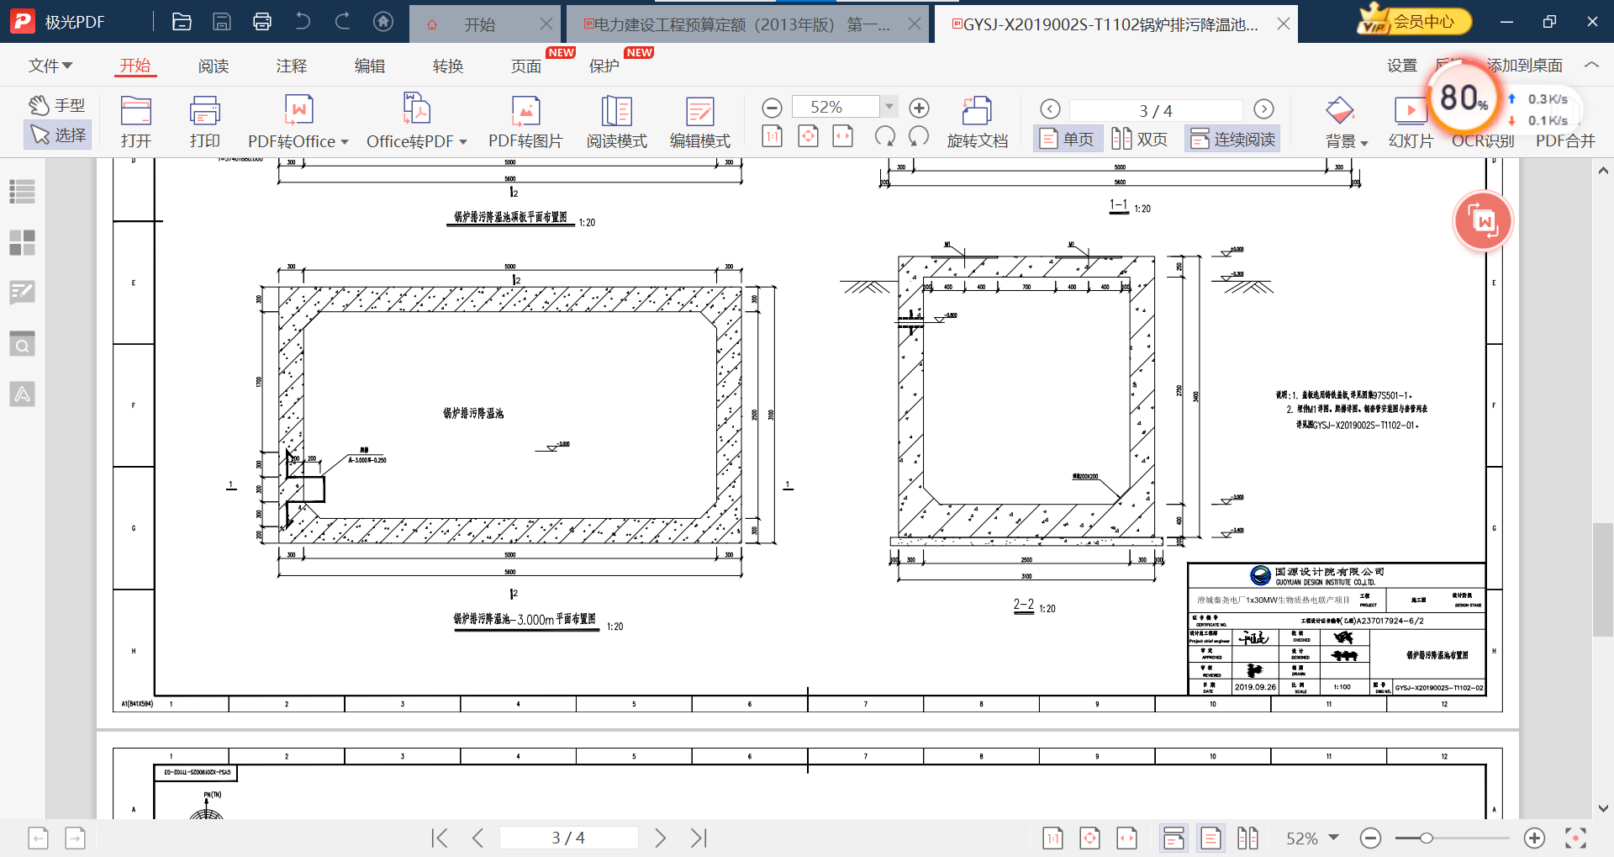Switch to the 注释 ribbon tab
Image resolution: width=1614 pixels, height=857 pixels.
[292, 66]
